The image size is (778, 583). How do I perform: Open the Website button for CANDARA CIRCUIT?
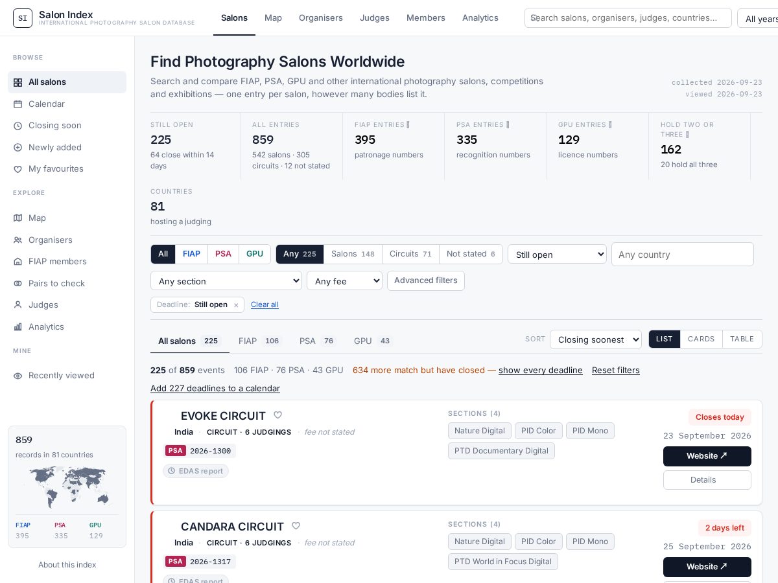point(707,567)
